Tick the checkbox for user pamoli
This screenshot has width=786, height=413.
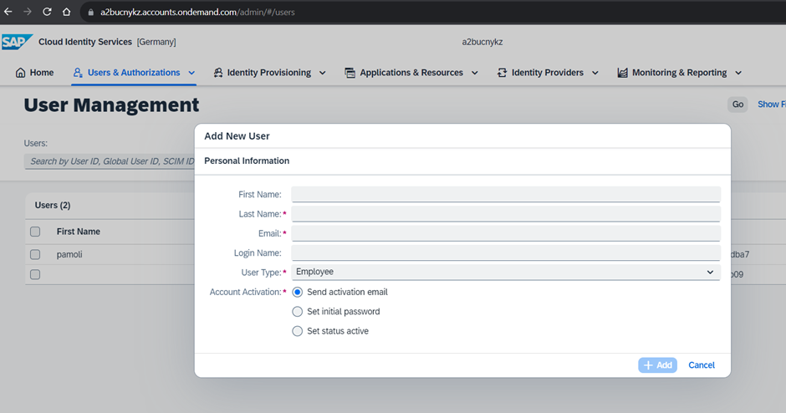(x=35, y=254)
